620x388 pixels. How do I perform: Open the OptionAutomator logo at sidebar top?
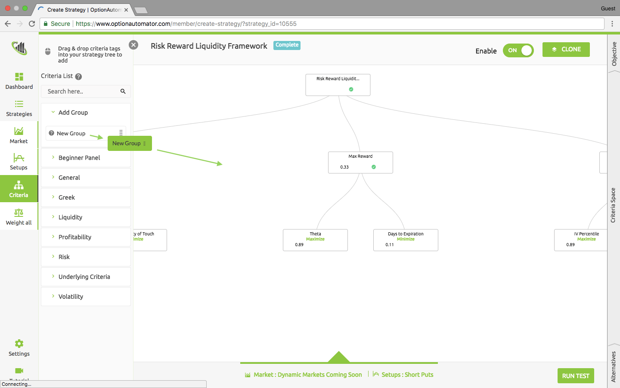[19, 47]
